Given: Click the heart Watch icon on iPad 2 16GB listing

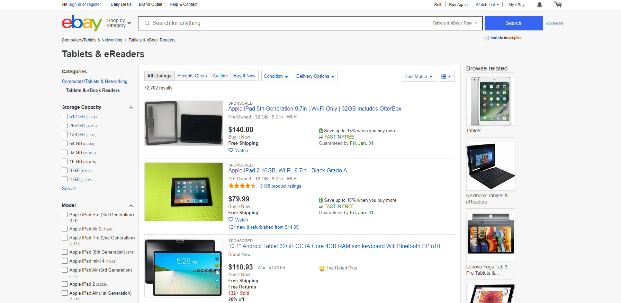Looking at the screenshot, I should [x=231, y=220].
